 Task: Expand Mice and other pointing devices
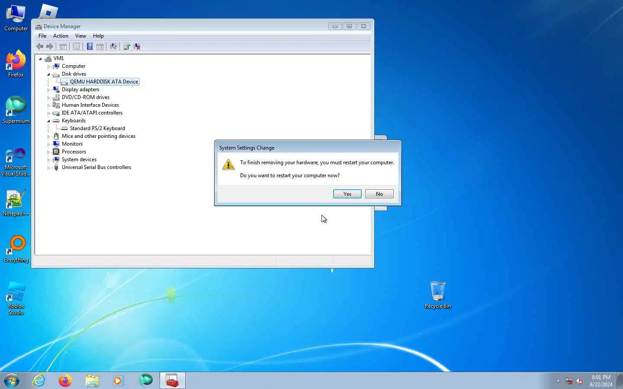[48, 137]
